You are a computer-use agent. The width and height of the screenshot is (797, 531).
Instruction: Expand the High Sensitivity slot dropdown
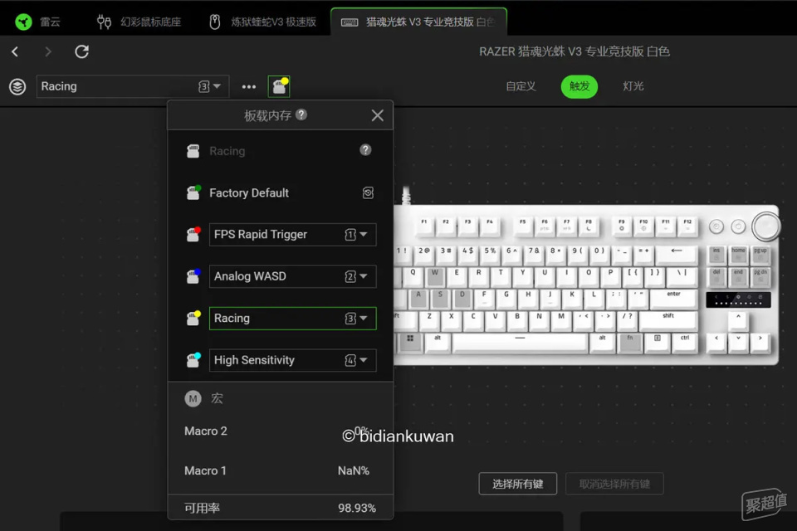tap(293, 360)
